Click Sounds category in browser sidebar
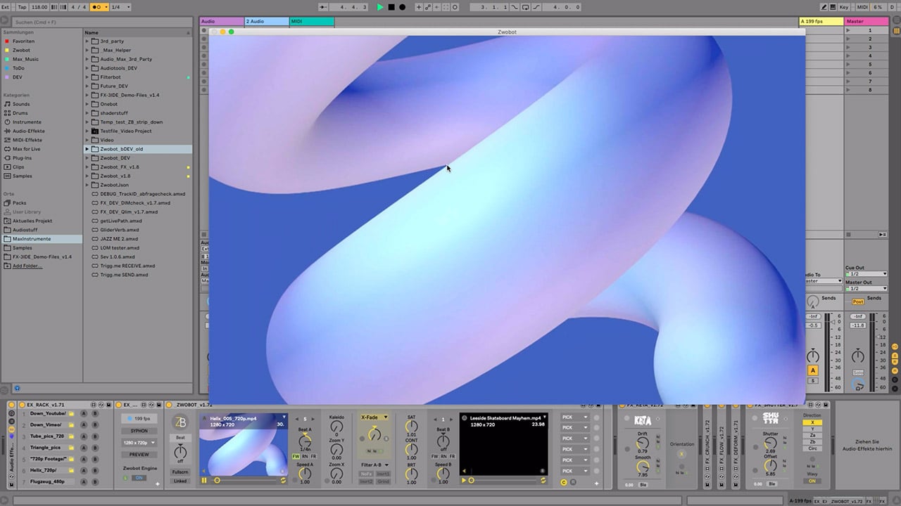Image resolution: width=901 pixels, height=506 pixels. click(x=21, y=104)
